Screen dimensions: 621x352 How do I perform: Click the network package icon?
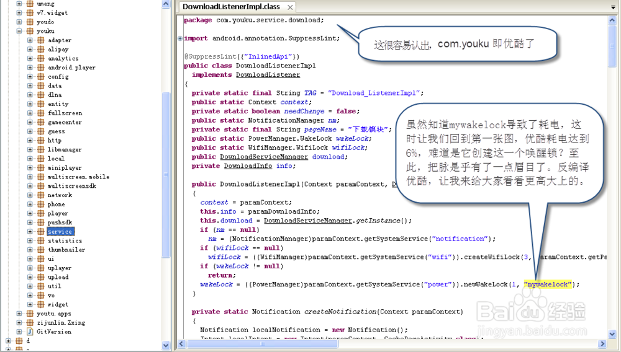tap(41, 195)
